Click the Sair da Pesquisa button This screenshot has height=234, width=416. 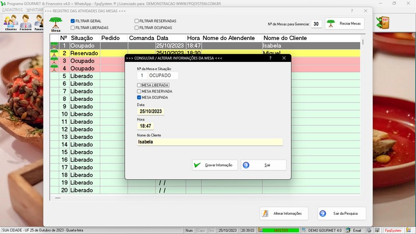[342, 213]
